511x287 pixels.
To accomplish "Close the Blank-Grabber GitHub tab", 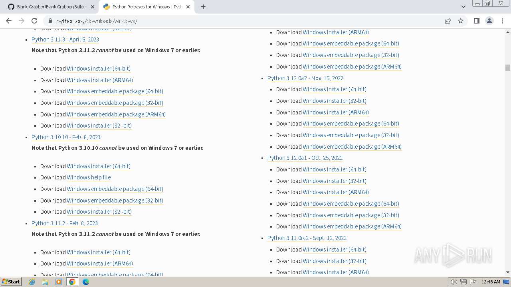I will [x=92, y=7].
